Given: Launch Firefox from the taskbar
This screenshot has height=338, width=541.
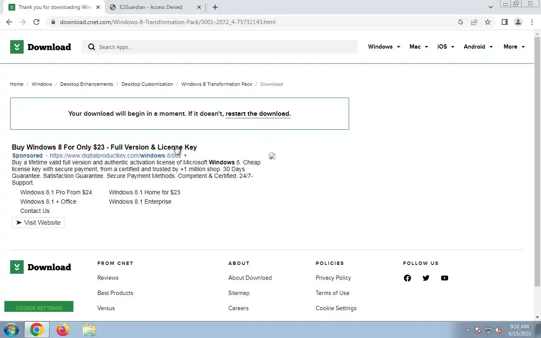Looking at the screenshot, I should [63, 330].
